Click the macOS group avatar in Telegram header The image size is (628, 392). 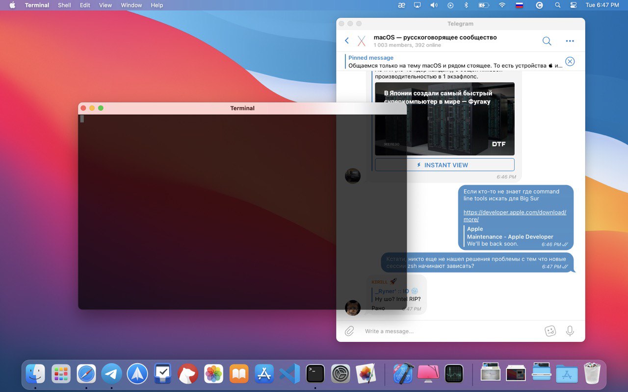[x=362, y=41]
